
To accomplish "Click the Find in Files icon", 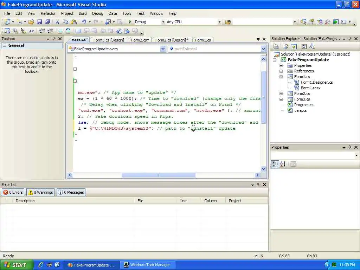I will pyautogui.click(x=228, y=22).
